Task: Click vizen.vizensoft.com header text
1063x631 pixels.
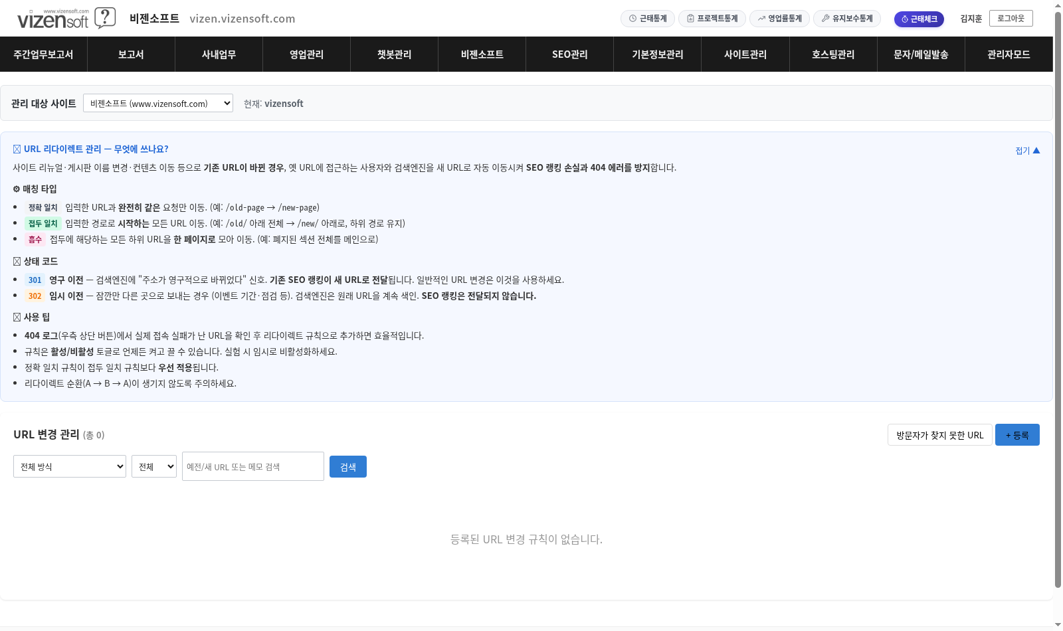Action: point(242,19)
